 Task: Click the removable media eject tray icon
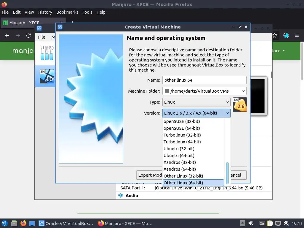pos(243,223)
